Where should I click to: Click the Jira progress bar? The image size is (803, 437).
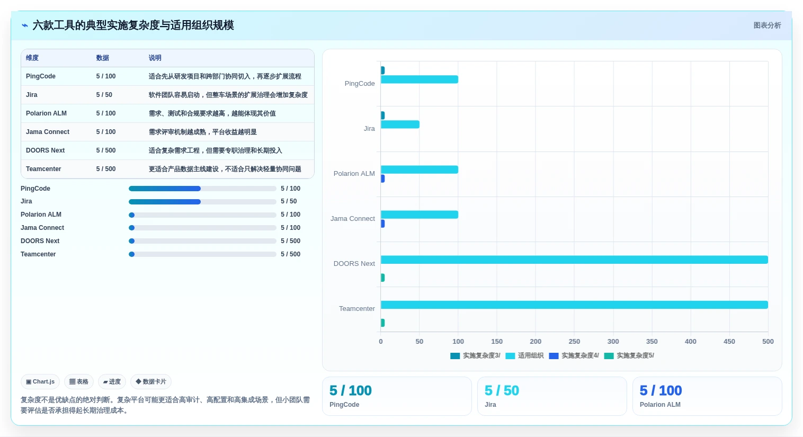tap(202, 202)
